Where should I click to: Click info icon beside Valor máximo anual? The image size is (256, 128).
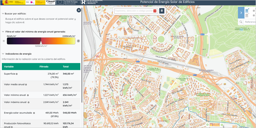(x=28, y=102)
